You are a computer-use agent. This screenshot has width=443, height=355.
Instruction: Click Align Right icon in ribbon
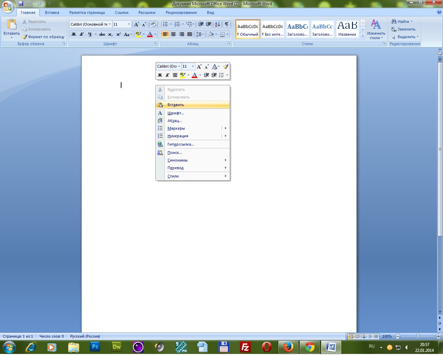[x=182, y=34]
